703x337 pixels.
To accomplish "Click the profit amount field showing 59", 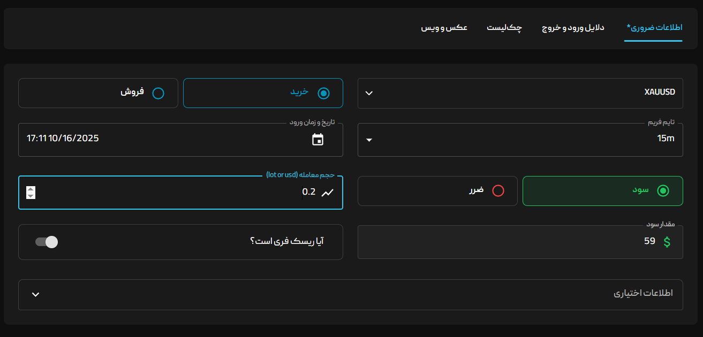I will (x=589, y=241).
